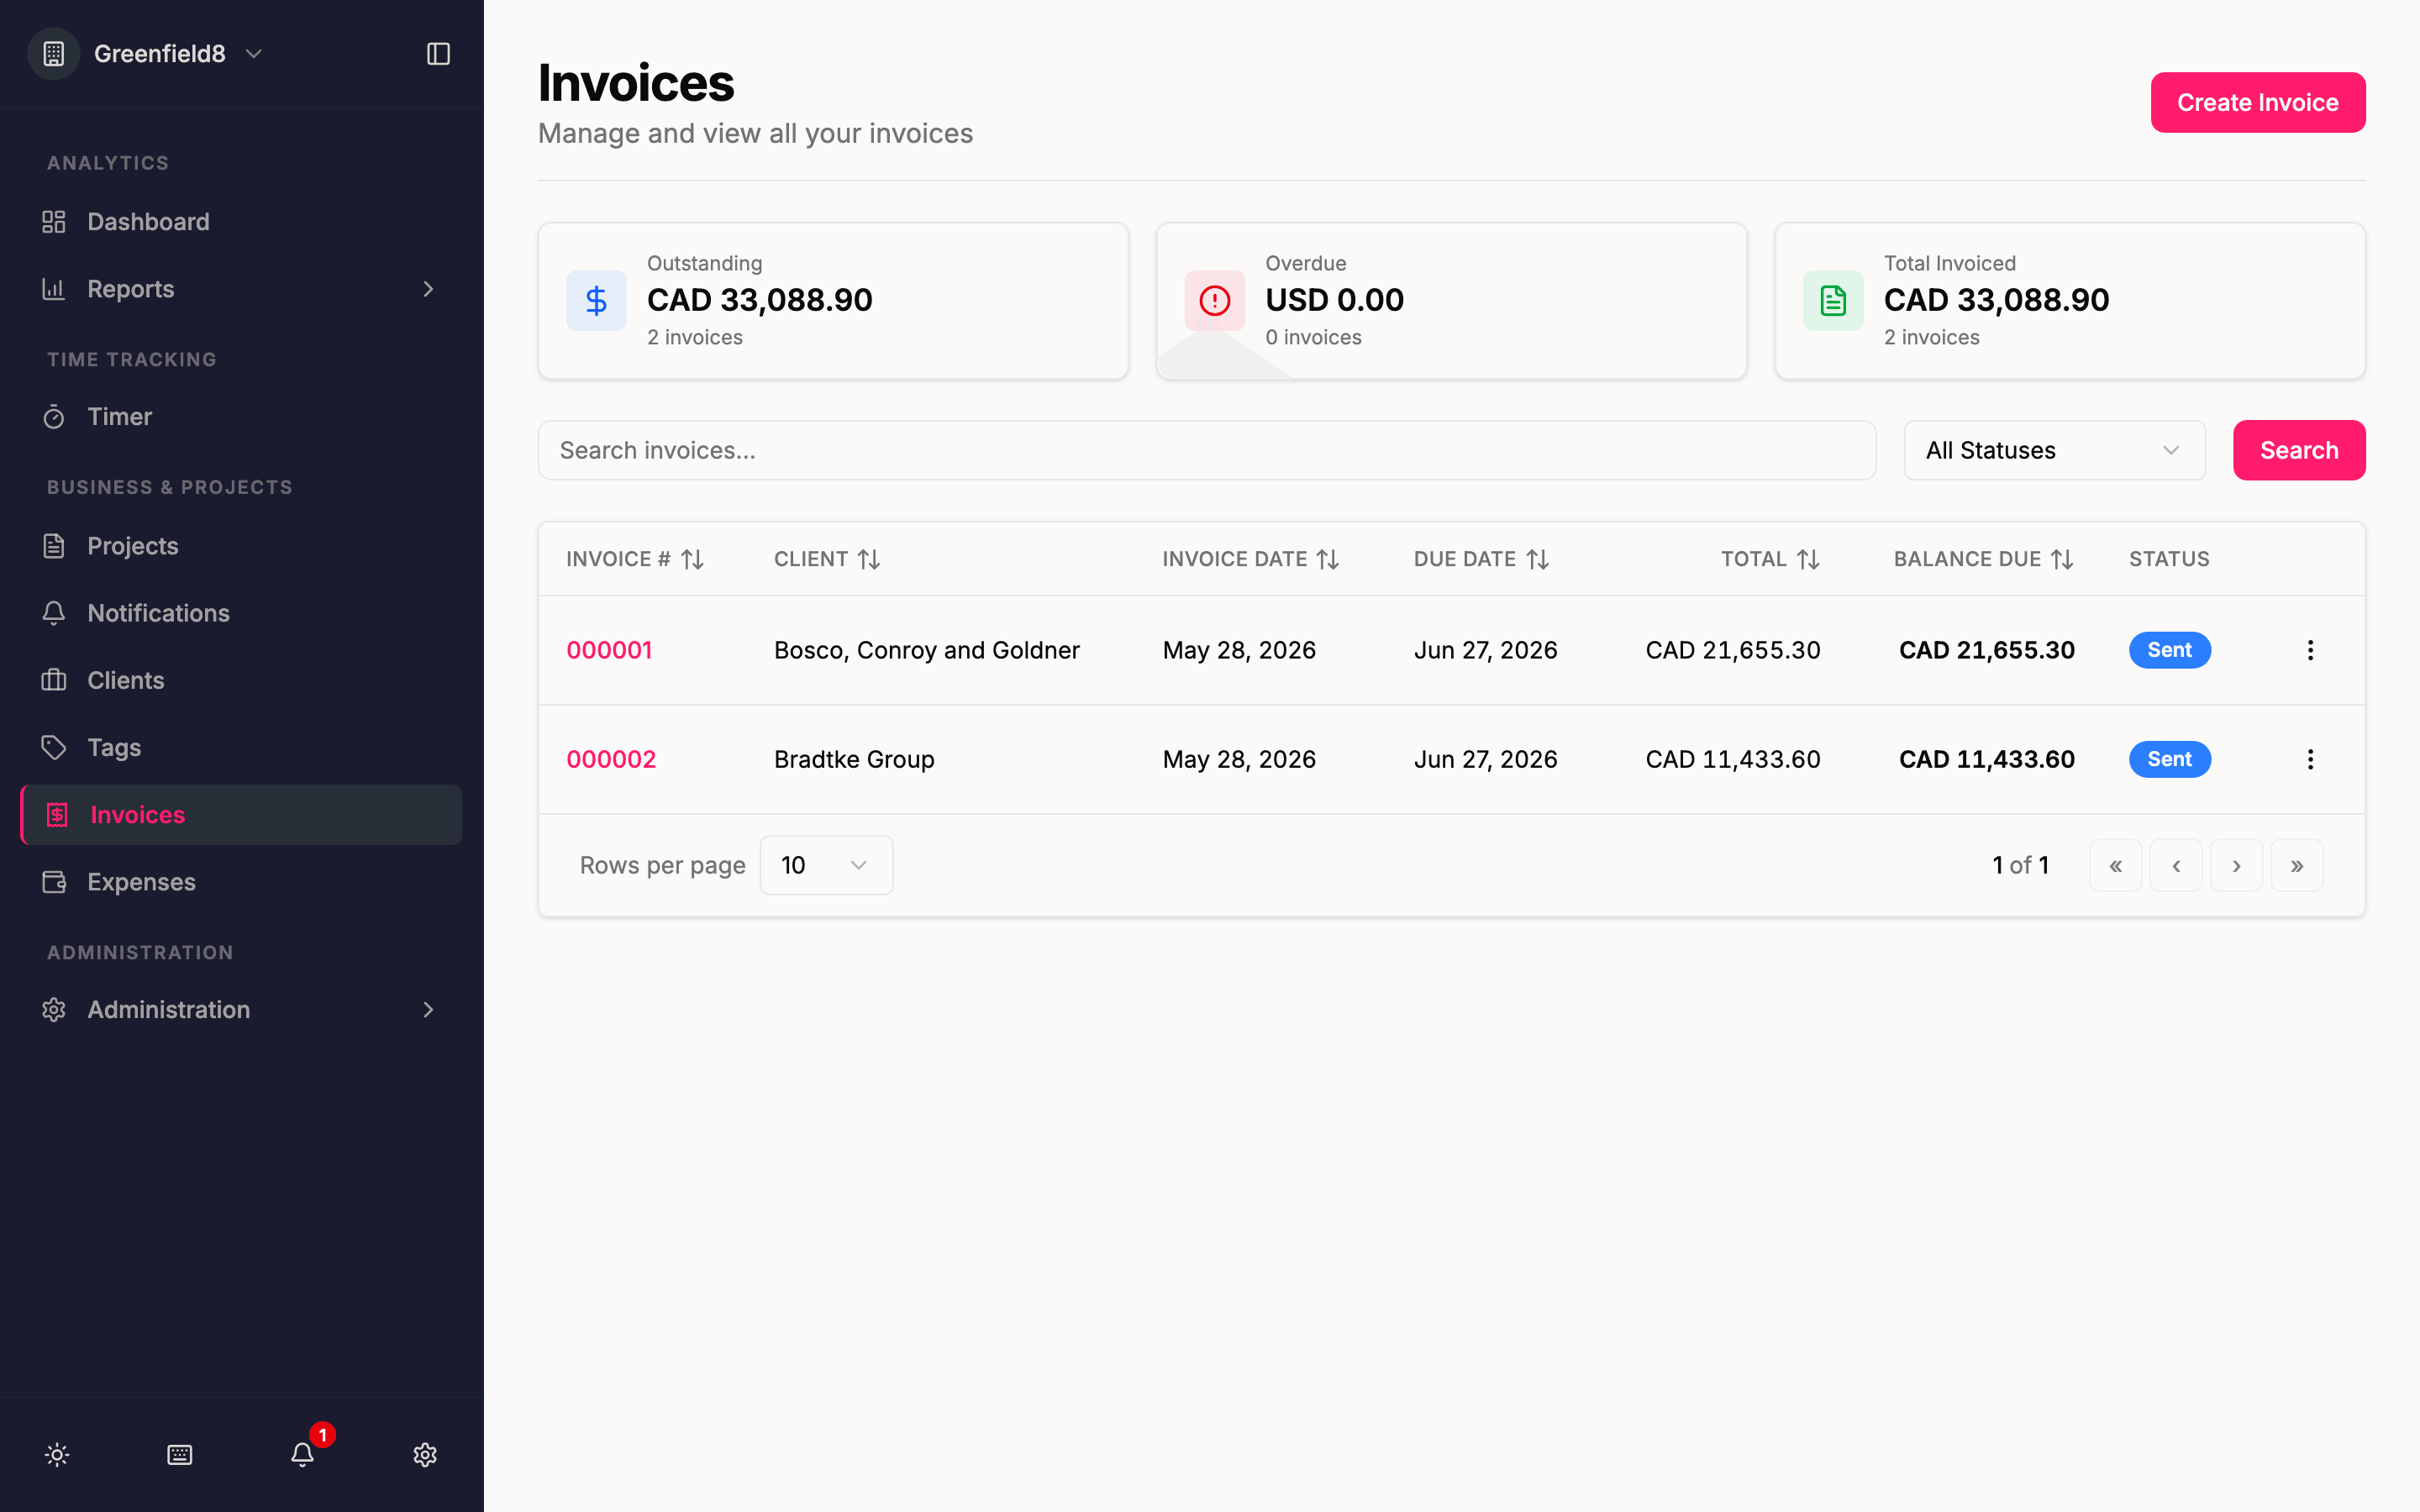Viewport: 2420px width, 1512px height.
Task: Select Invoices in the sidebar
Action: 242,815
